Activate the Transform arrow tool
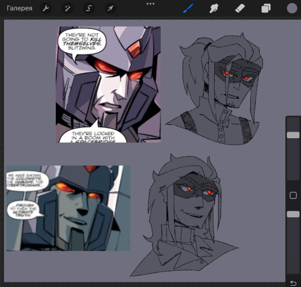Screen dimensions: 301x287 click(x=110, y=8)
